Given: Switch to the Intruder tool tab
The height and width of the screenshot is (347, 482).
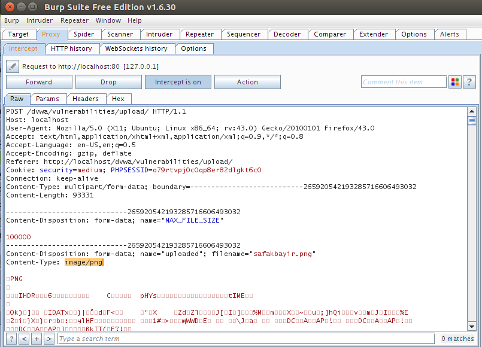Looking at the screenshot, I should click(x=159, y=34).
